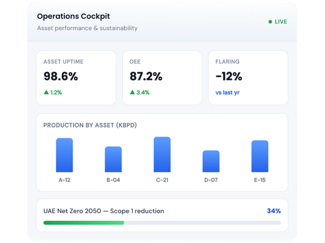Screen dimensions: 325x243
Task: Select the C-21 production bar
Action: 162,155
